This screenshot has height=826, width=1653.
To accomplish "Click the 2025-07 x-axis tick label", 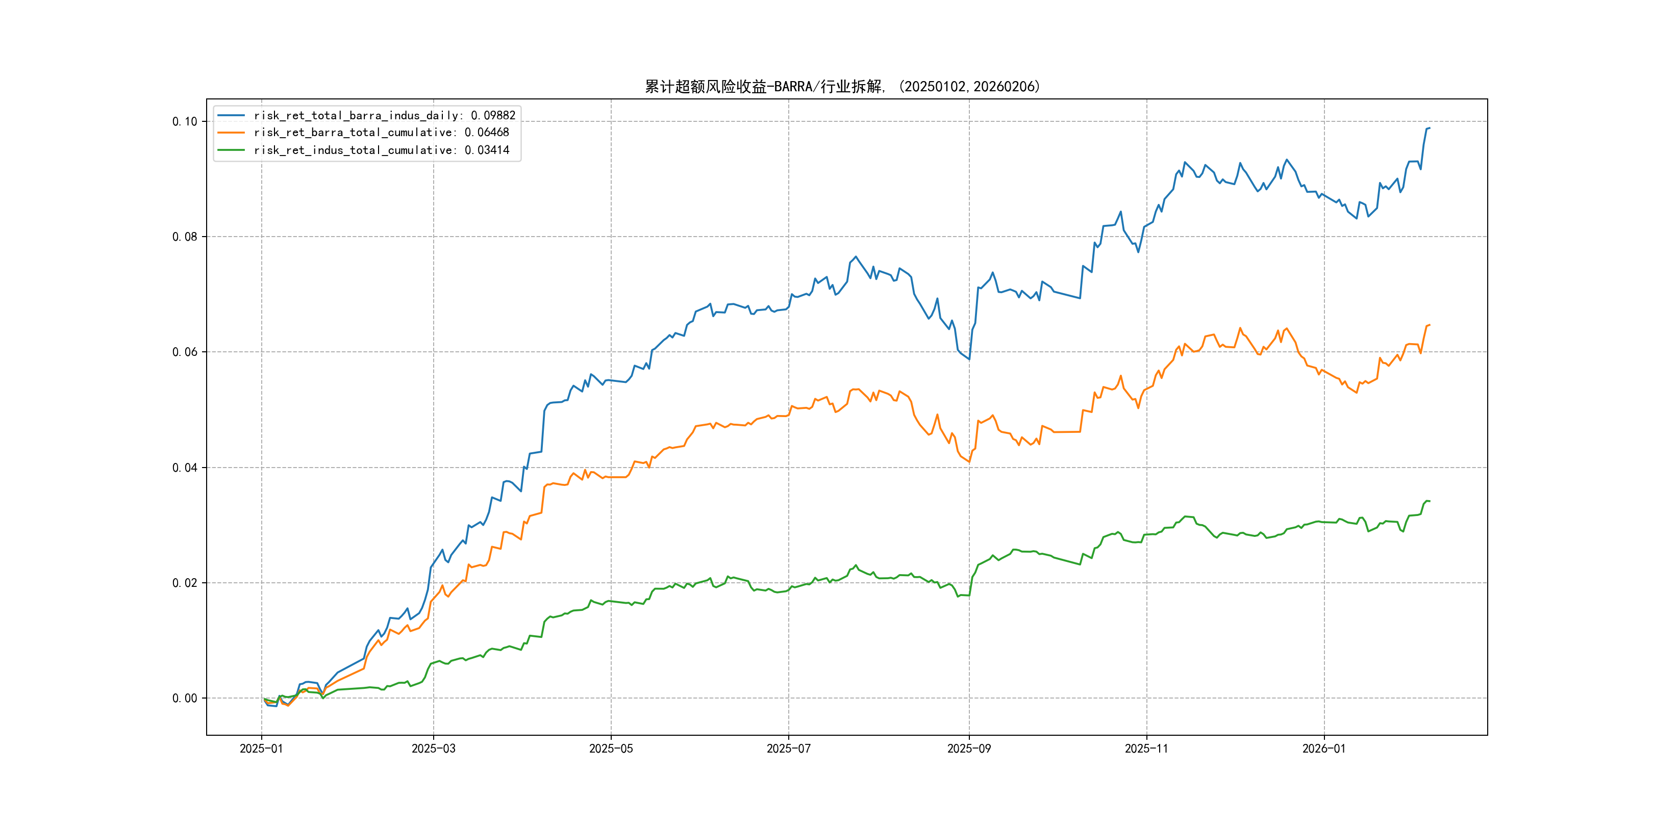I will 789,749.
